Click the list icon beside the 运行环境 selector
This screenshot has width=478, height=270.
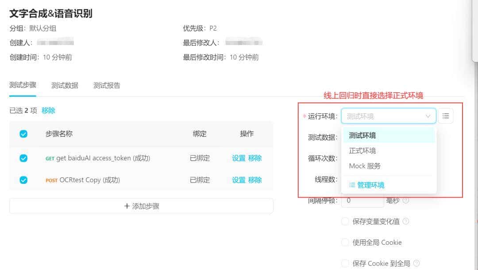446,115
